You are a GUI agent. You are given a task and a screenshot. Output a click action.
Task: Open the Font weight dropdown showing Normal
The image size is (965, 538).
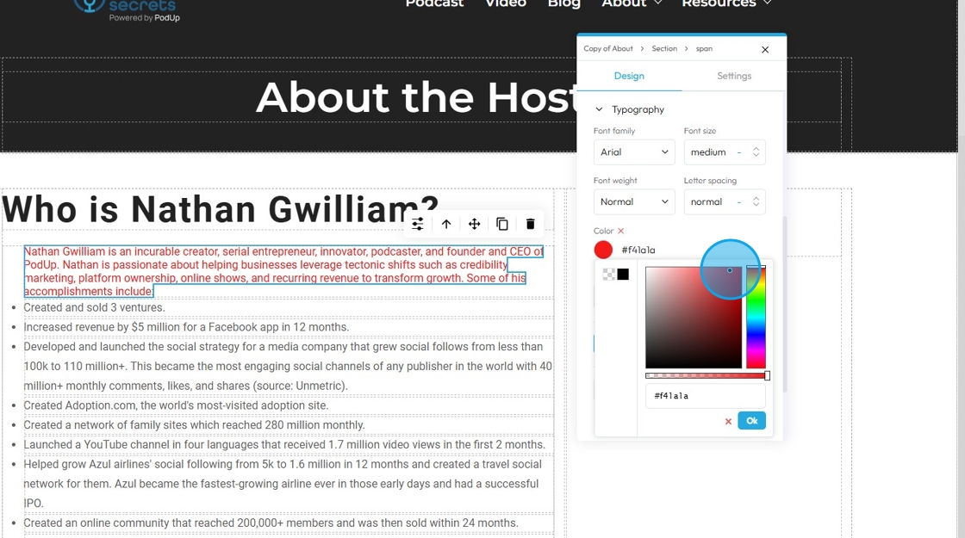tap(634, 201)
